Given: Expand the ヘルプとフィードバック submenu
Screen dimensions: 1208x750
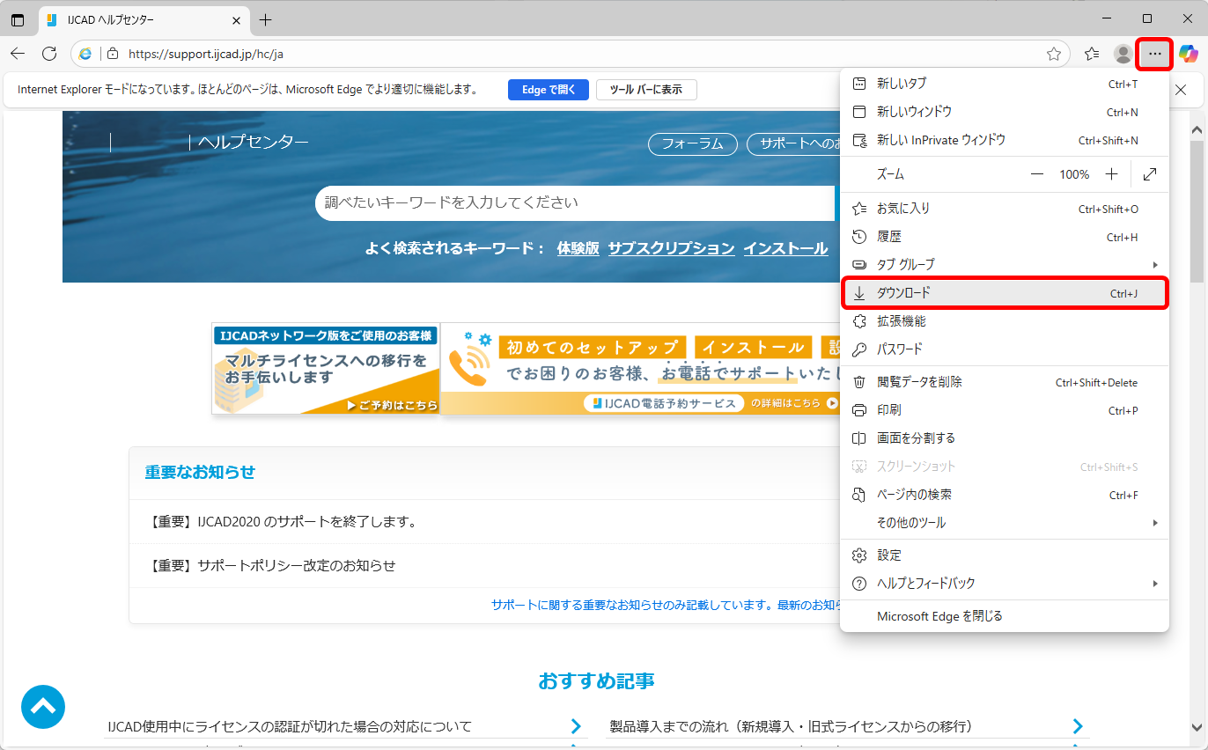Looking at the screenshot, I should [1004, 583].
